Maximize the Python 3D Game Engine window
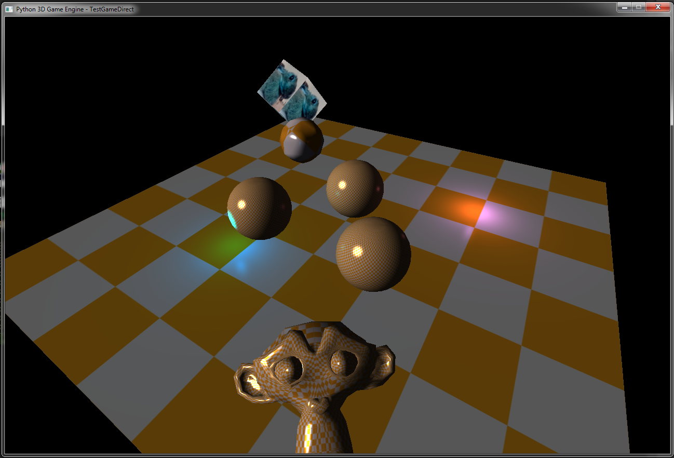 click(638, 7)
